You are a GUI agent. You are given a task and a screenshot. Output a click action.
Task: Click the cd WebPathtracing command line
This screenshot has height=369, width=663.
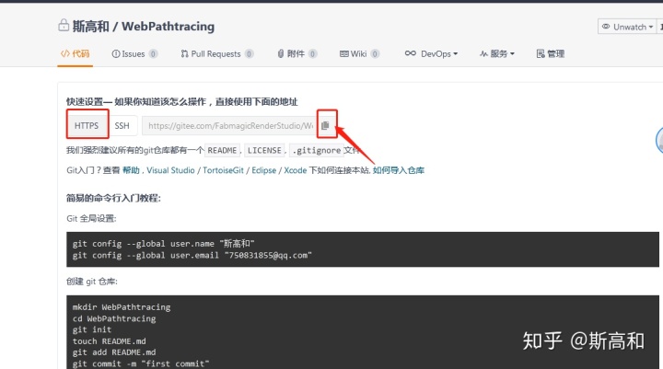[114, 318]
